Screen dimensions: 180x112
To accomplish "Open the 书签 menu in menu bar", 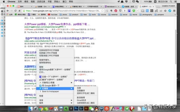I will point(50,2).
